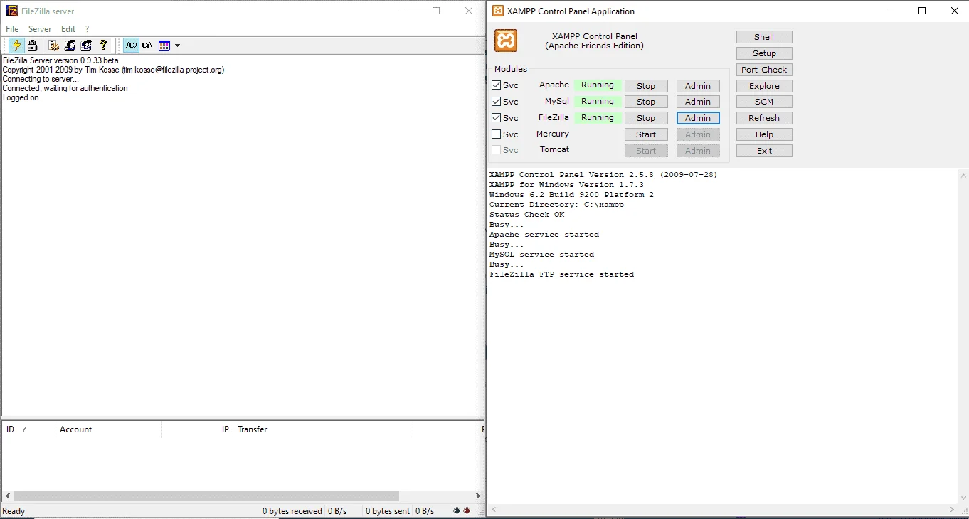The height and width of the screenshot is (519, 969).
Task: Stop the MySql module
Action: 646,102
